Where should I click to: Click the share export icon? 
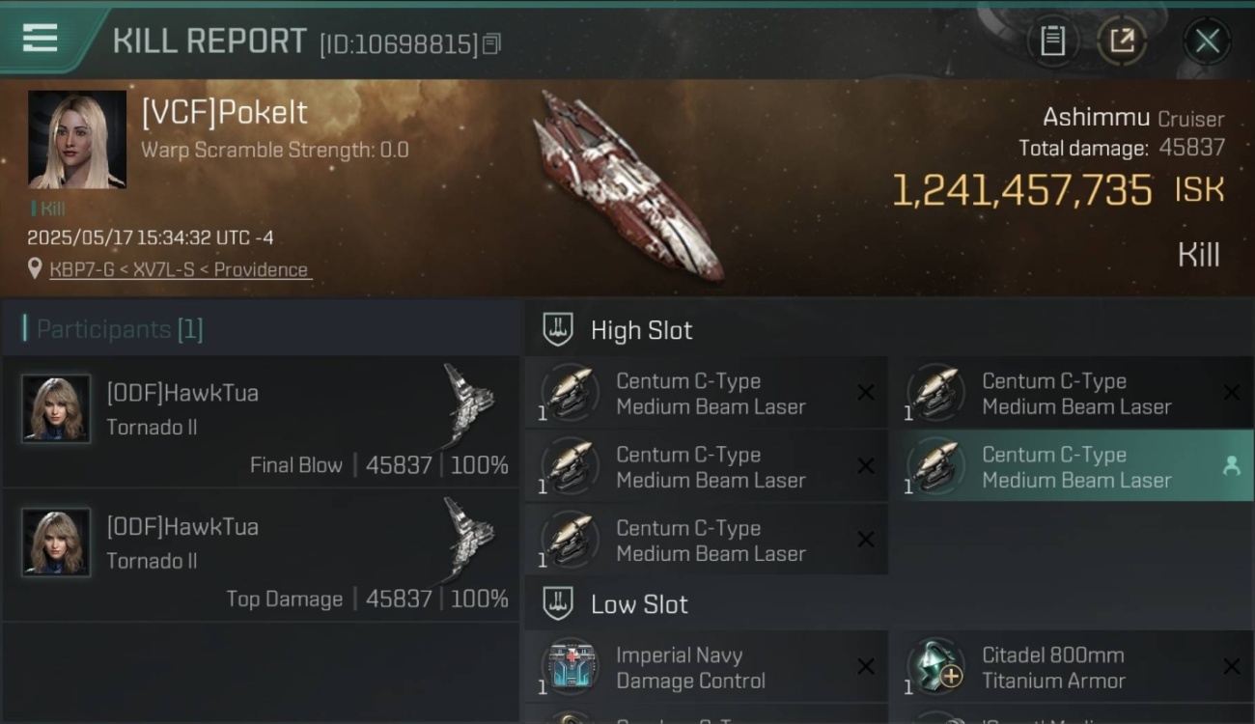tap(1121, 41)
